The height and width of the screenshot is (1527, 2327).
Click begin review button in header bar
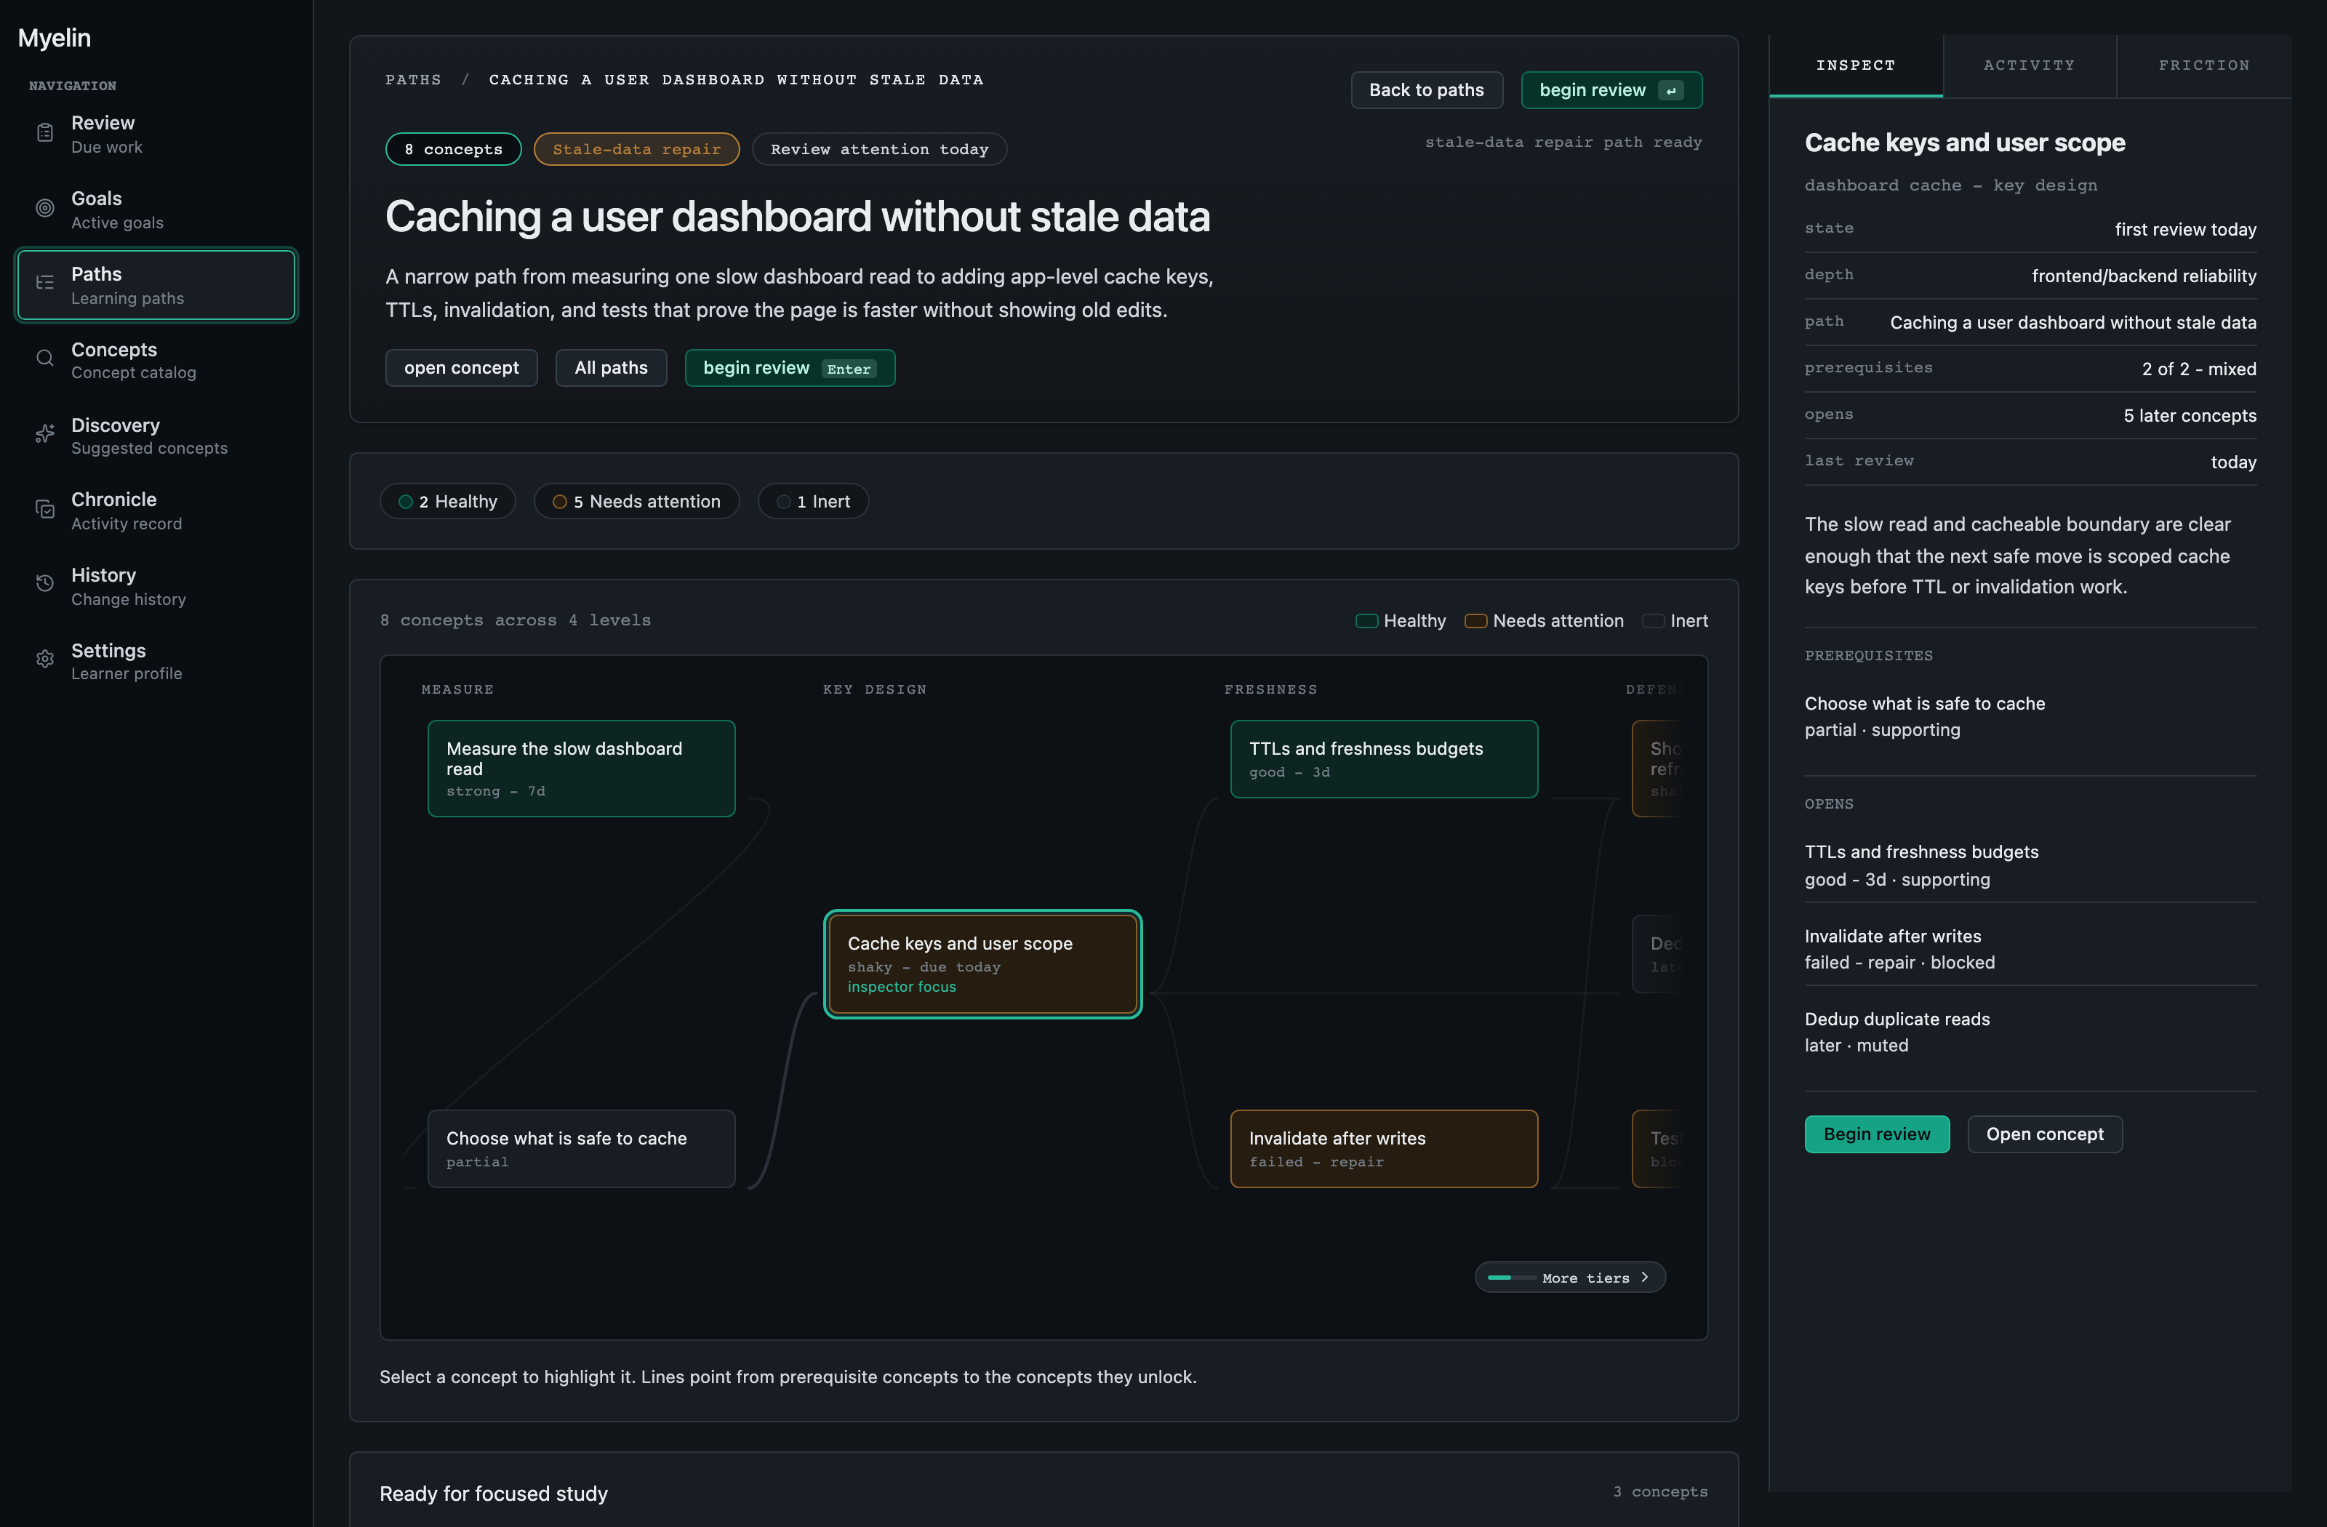click(x=1611, y=90)
